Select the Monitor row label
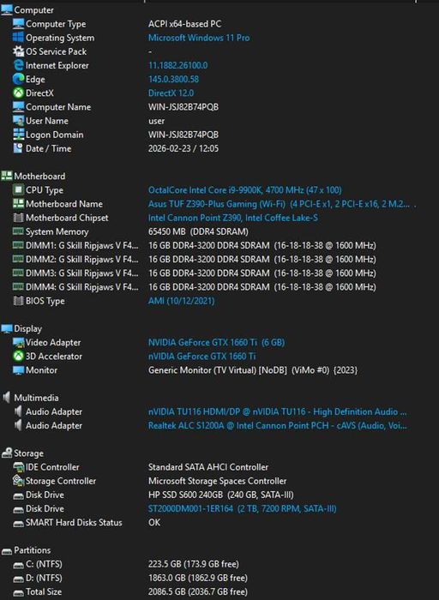Image resolution: width=439 pixels, height=600 pixels. tap(41, 369)
